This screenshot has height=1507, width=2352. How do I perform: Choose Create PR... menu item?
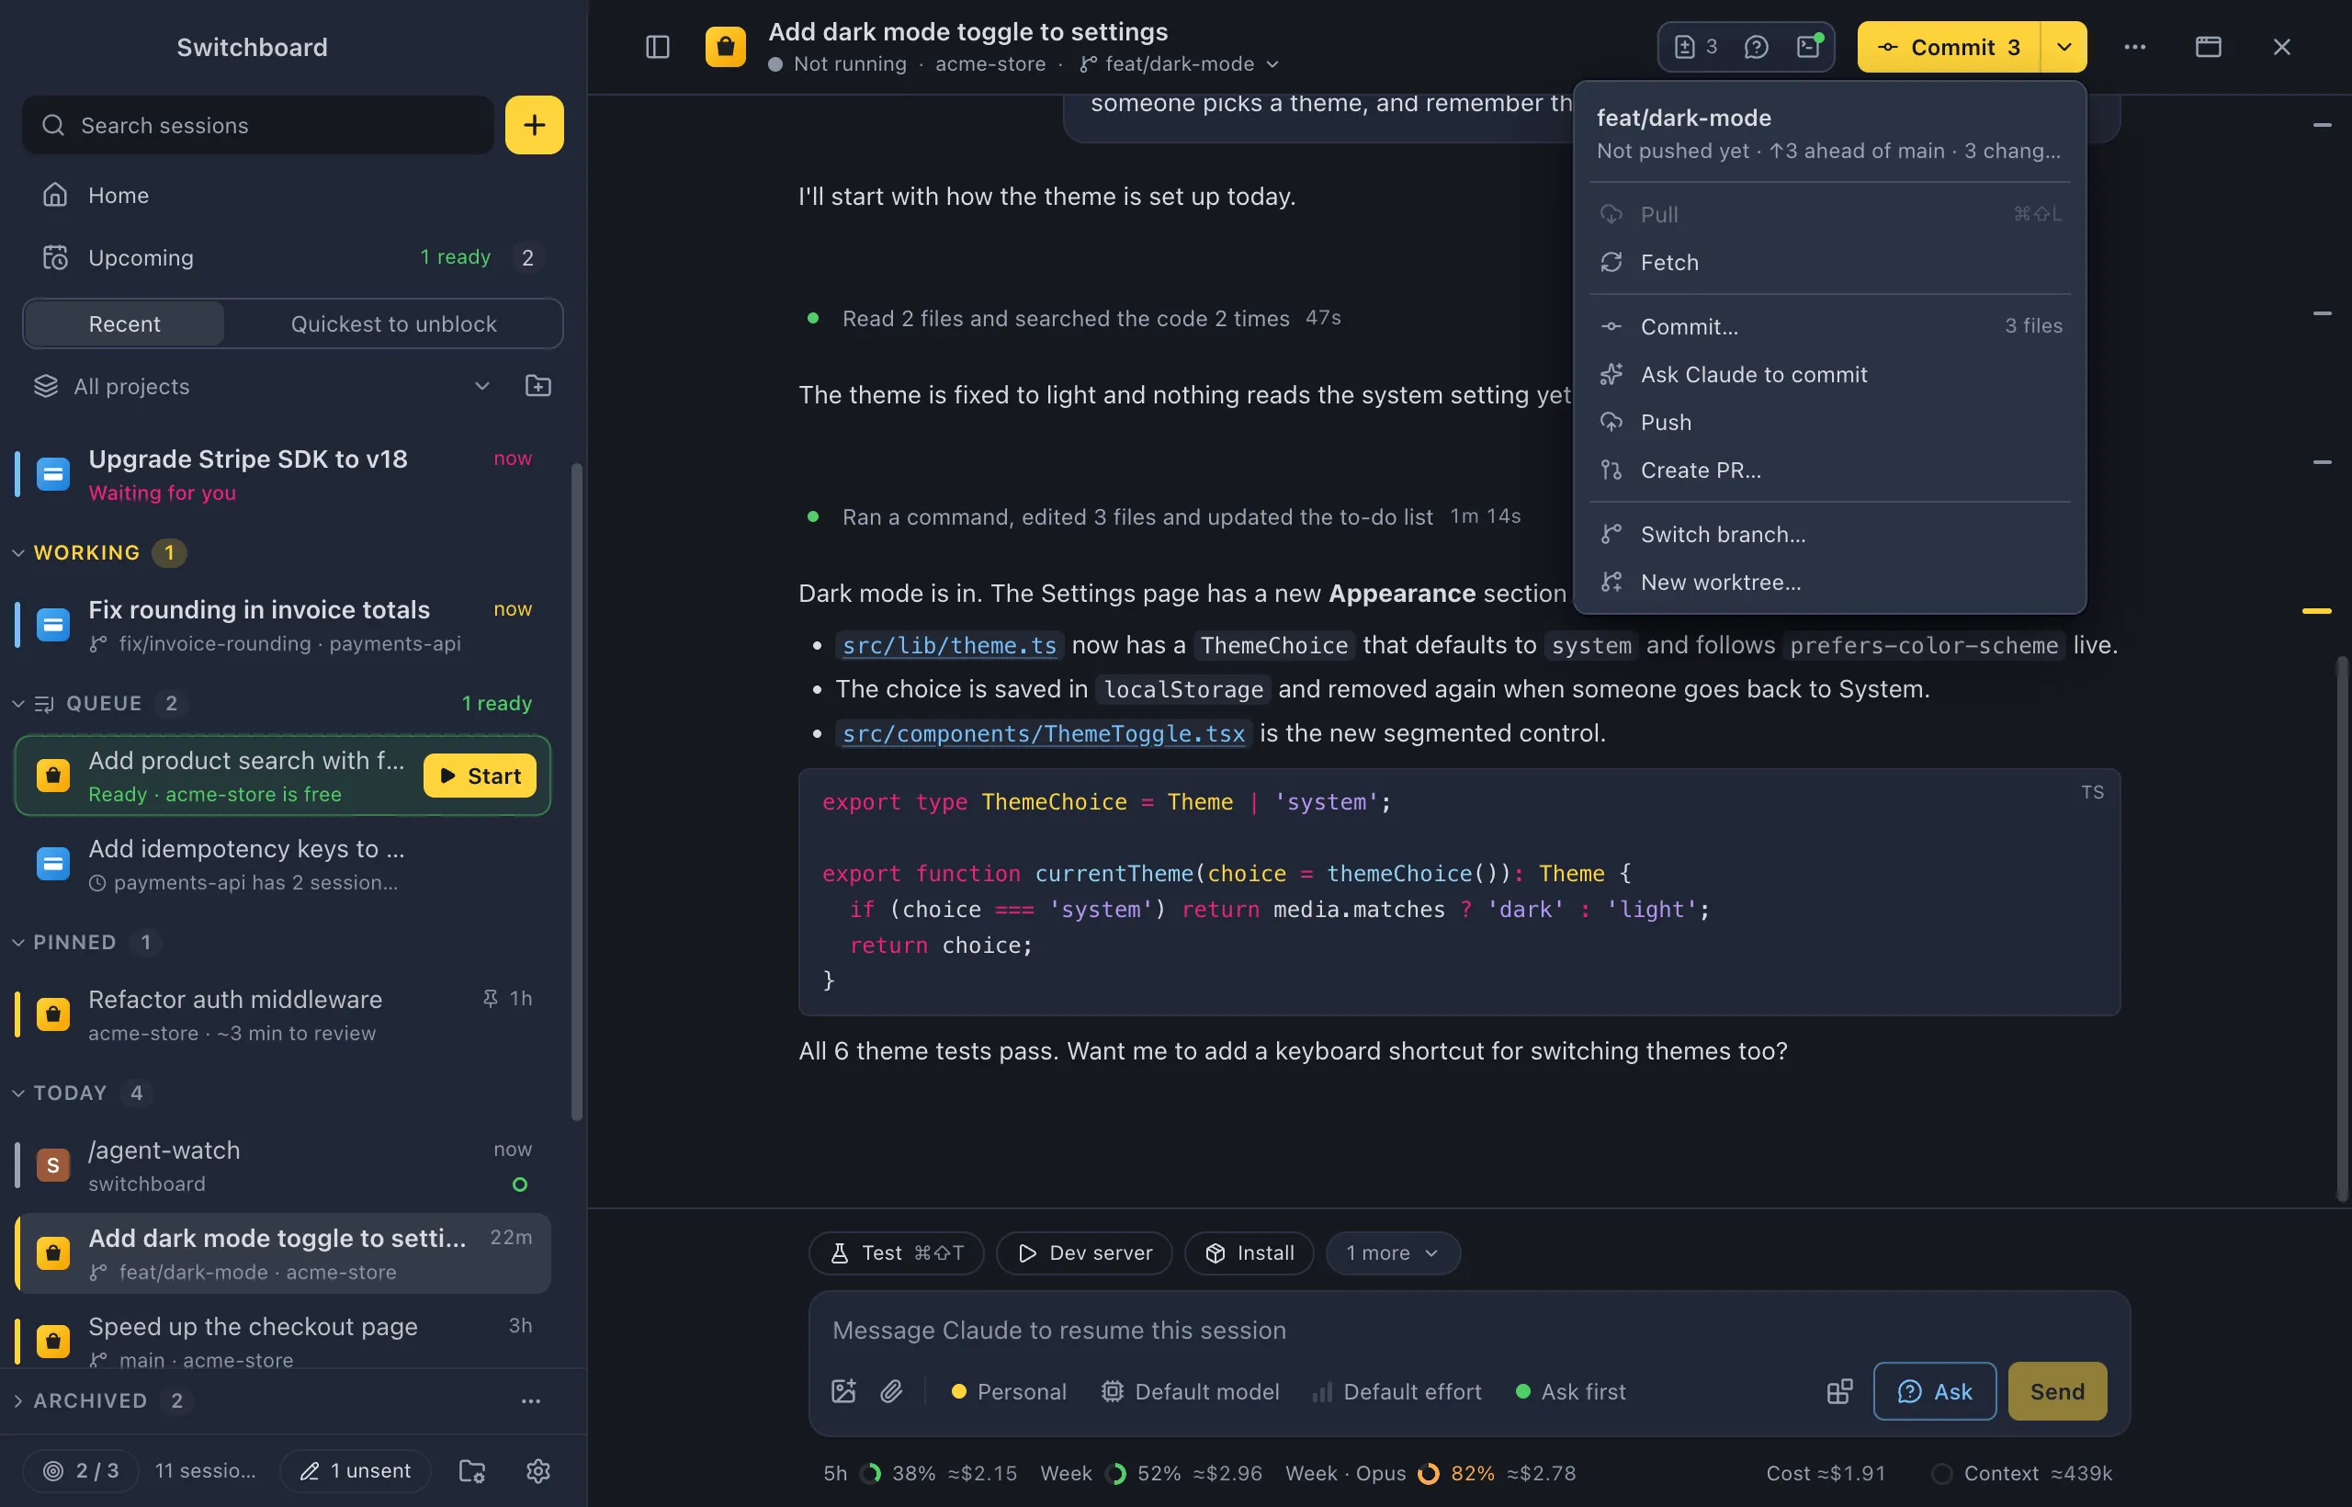click(1829, 470)
